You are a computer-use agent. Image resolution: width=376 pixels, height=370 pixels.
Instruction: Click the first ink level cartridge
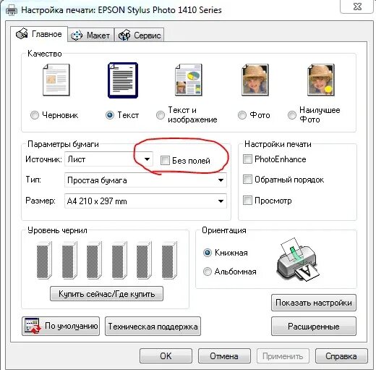pyautogui.click(x=44, y=260)
